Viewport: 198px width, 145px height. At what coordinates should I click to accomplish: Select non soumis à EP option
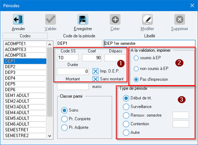click(136, 69)
